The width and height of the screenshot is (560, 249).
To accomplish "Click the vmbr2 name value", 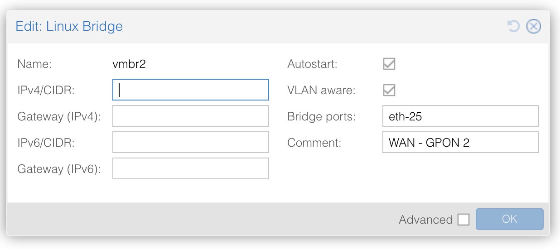I will [129, 64].
